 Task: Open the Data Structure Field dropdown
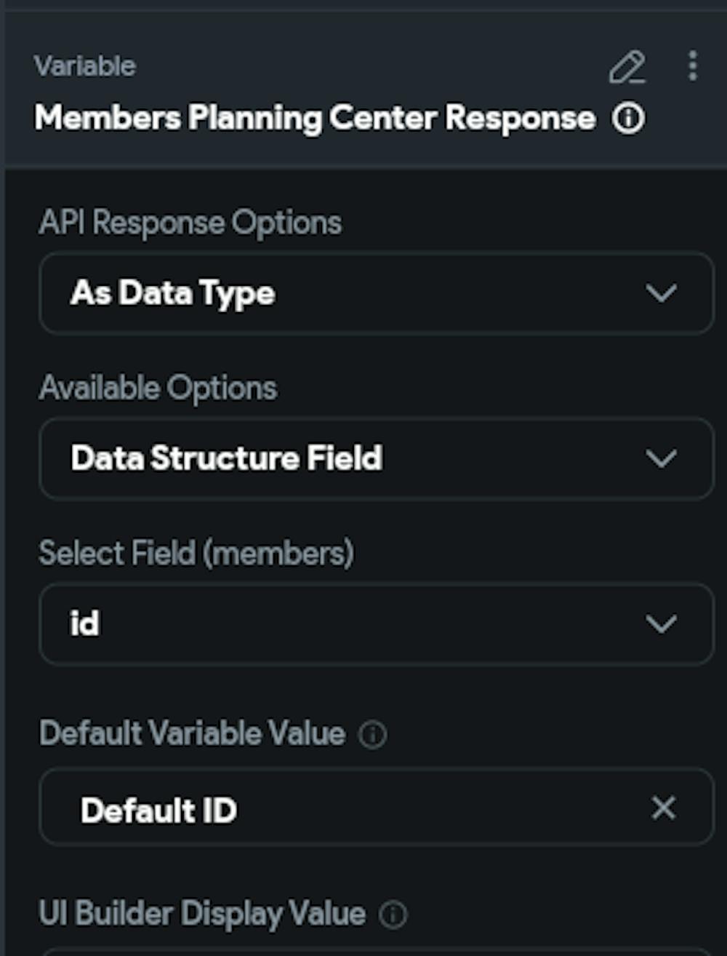pyautogui.click(x=377, y=458)
